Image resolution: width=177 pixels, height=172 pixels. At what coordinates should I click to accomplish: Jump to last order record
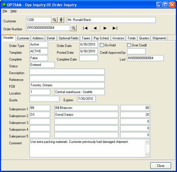pos(115,28)
